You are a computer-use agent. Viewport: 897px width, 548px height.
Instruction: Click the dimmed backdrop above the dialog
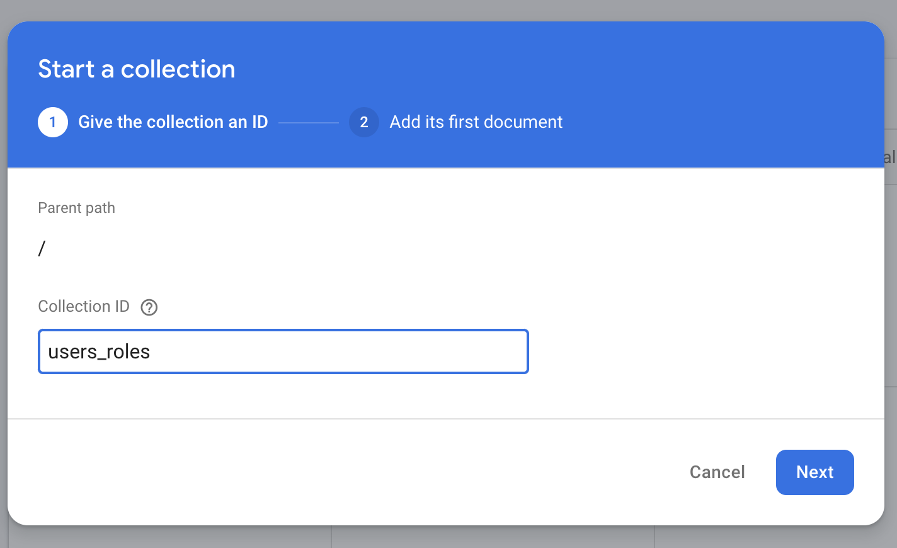tap(441, 9)
